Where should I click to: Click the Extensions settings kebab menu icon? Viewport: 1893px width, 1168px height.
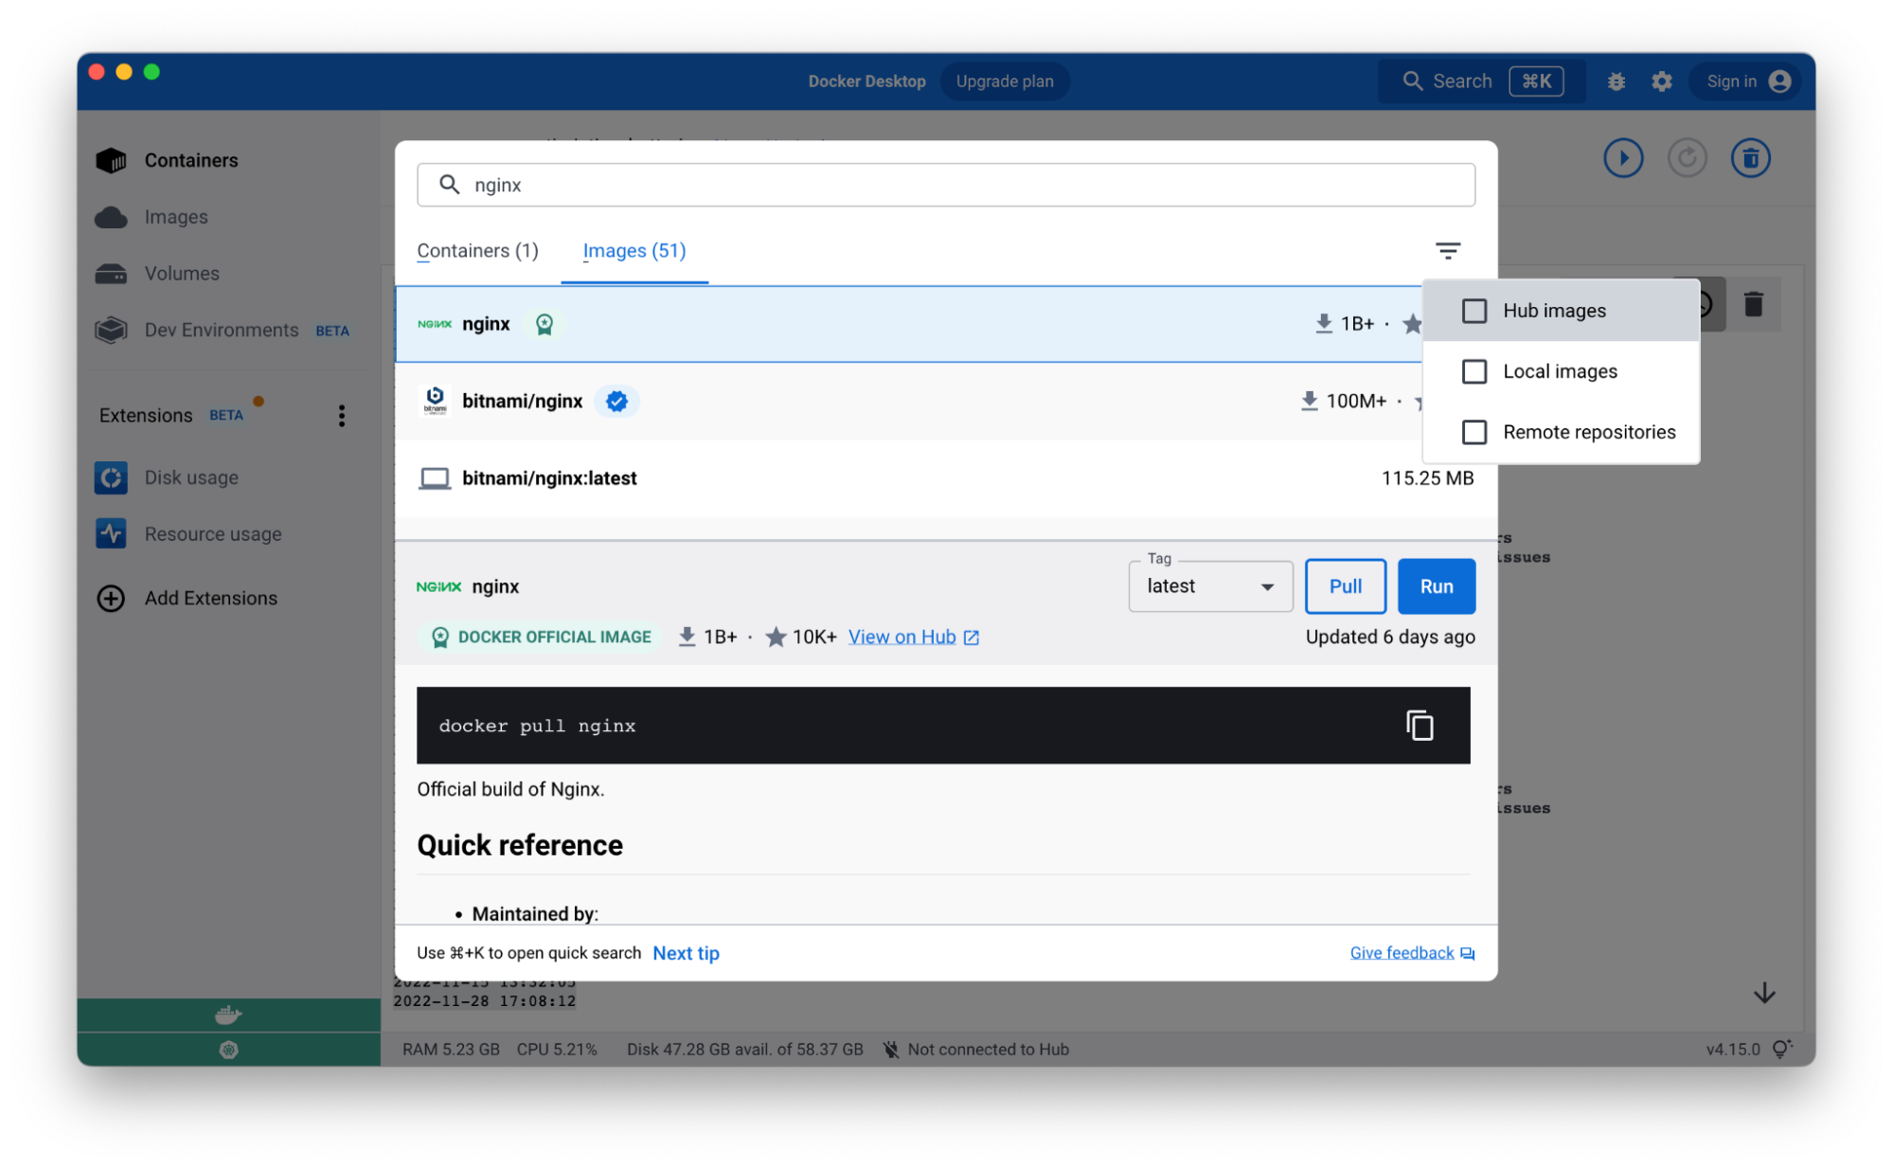tap(342, 415)
